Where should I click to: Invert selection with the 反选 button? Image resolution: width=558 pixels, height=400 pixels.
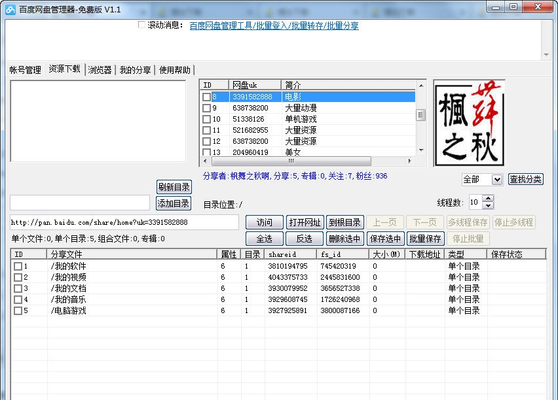pyautogui.click(x=305, y=239)
